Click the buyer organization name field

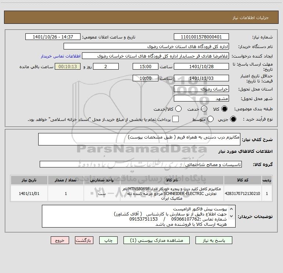tap(146, 47)
